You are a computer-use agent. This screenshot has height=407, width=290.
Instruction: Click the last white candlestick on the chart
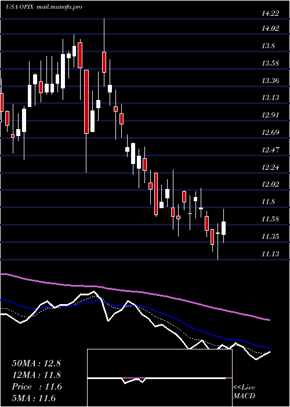coord(223,228)
